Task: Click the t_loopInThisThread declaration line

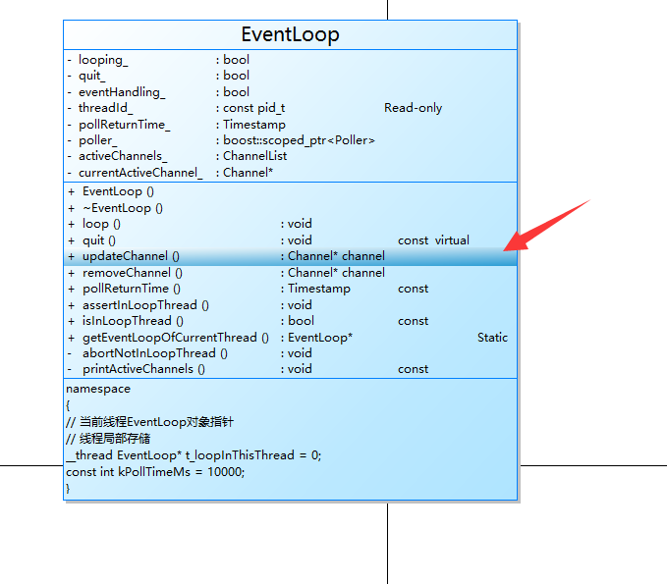Action: coord(194,455)
